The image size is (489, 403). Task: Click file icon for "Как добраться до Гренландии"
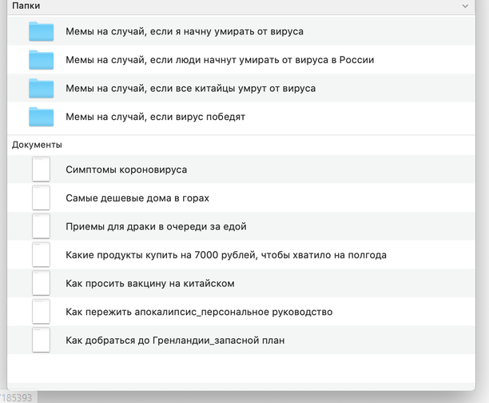pyautogui.click(x=41, y=340)
